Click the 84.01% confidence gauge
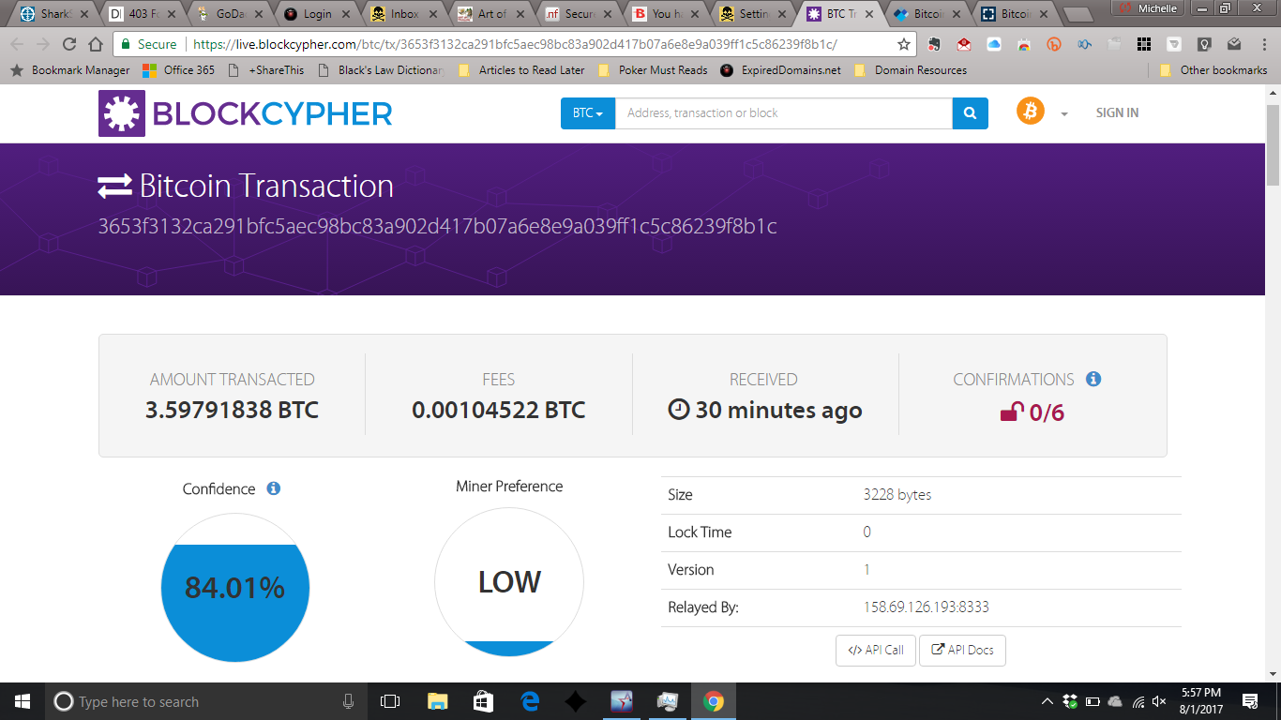The width and height of the screenshot is (1281, 720). (235, 589)
